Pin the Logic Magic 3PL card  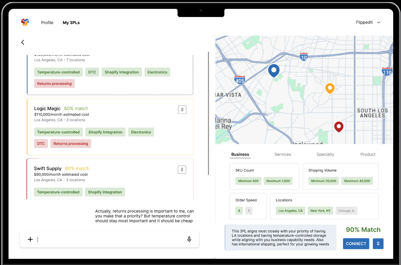[182, 110]
